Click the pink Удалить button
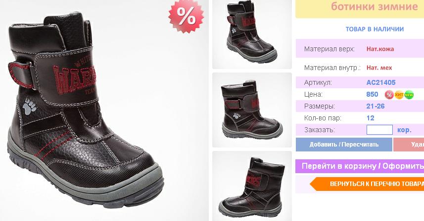Screen dimensions: 424x221 click(409, 145)
